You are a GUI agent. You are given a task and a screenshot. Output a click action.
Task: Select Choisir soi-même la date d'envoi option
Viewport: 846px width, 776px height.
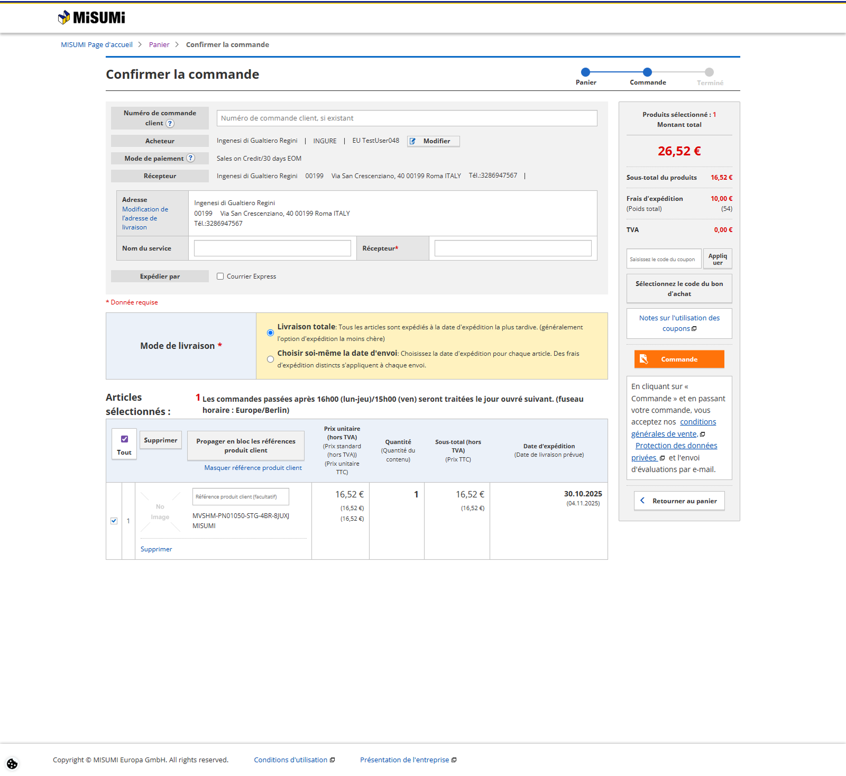tap(271, 359)
